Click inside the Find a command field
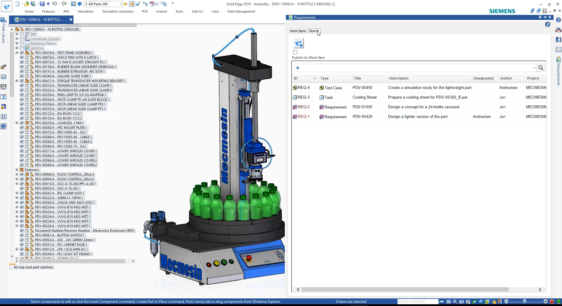This screenshot has height=306, width=562. coord(418,301)
